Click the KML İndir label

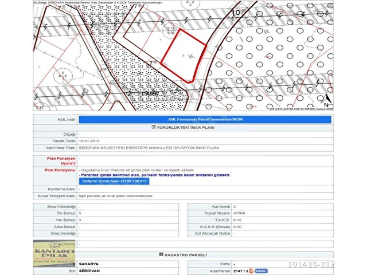tap(67, 120)
